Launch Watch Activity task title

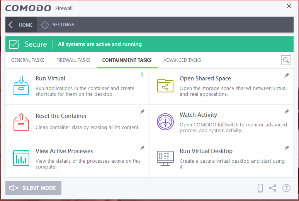[x=198, y=115]
